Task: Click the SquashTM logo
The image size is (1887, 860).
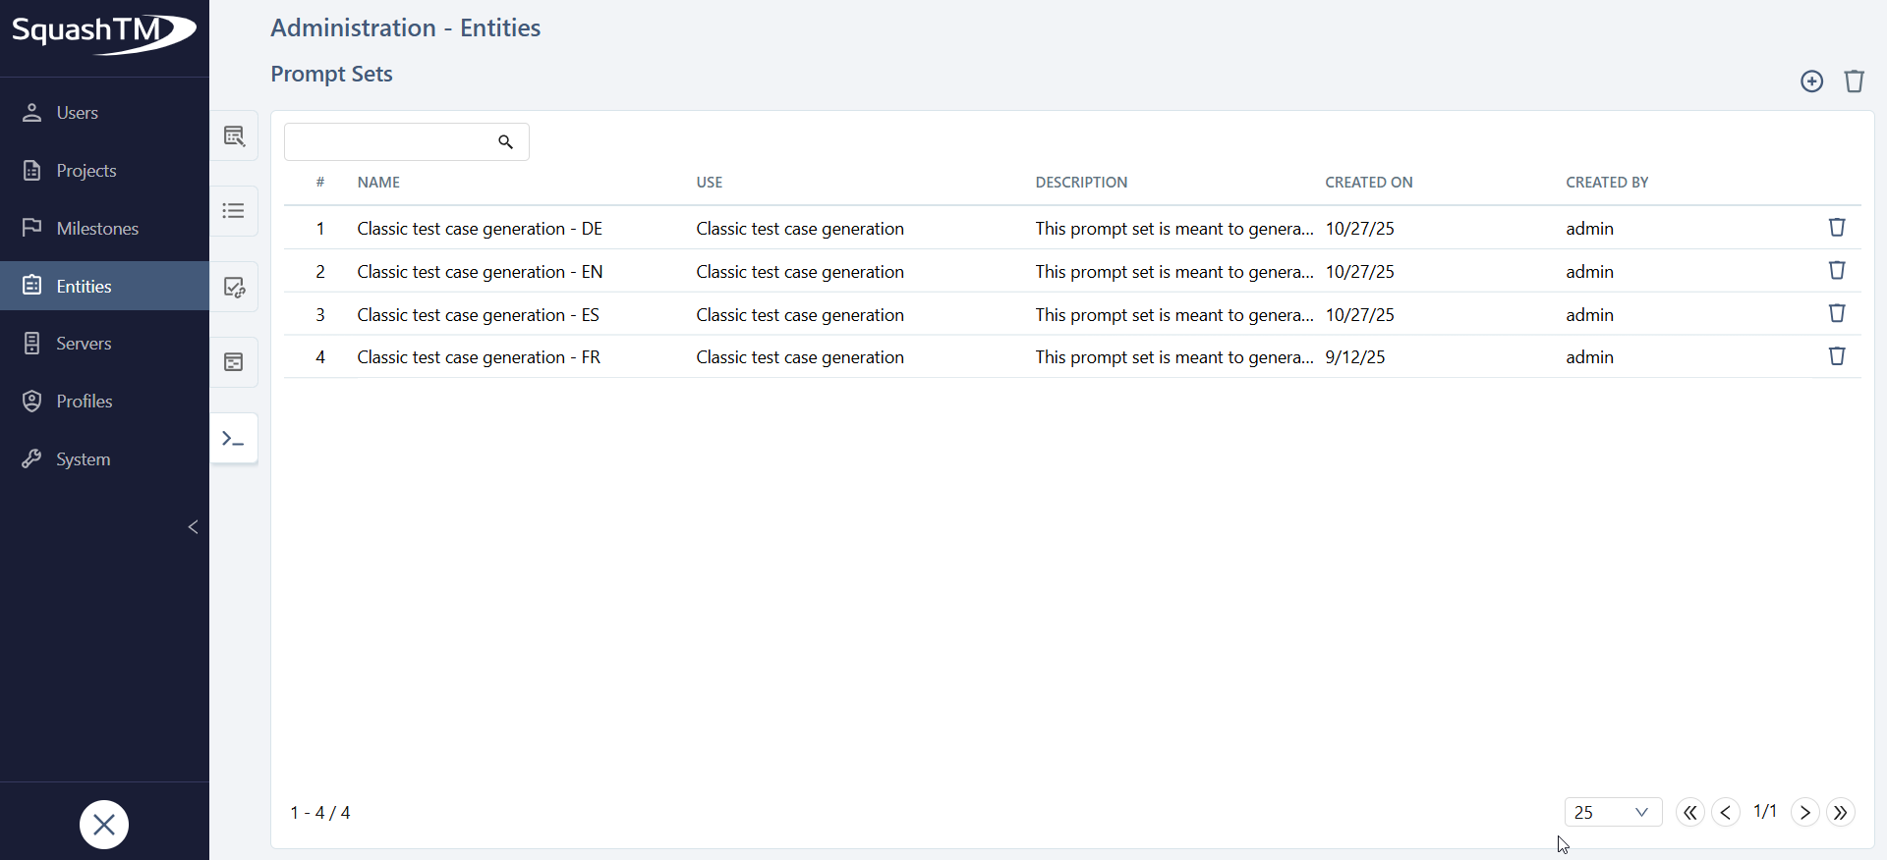Action: click(104, 33)
